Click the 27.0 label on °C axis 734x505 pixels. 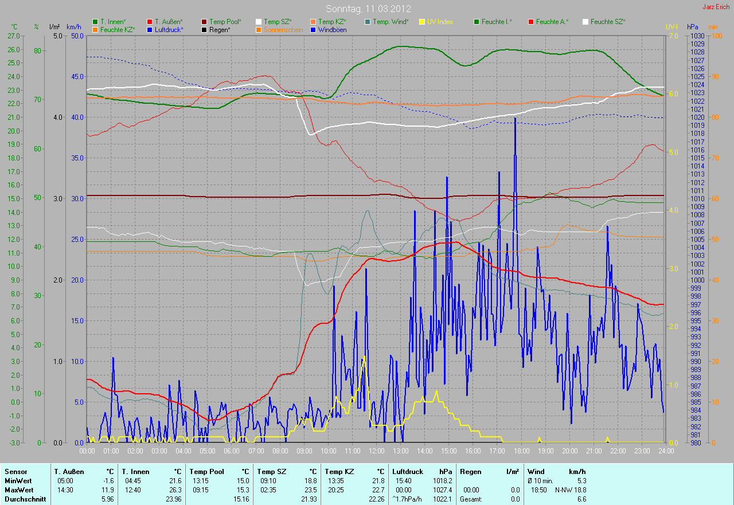(14, 36)
